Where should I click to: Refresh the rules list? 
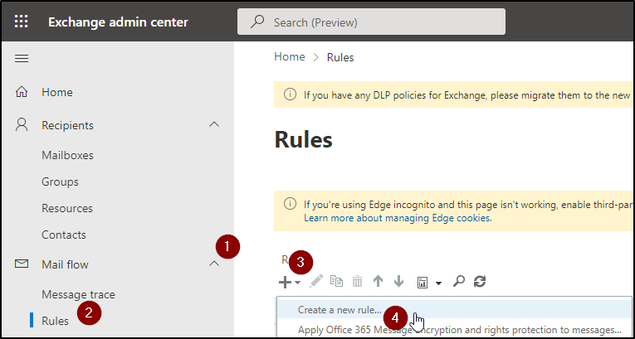click(479, 282)
